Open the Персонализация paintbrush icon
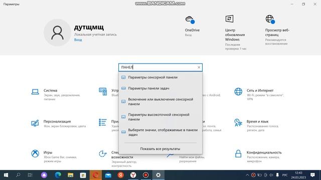321x180 pixels. click(35, 123)
